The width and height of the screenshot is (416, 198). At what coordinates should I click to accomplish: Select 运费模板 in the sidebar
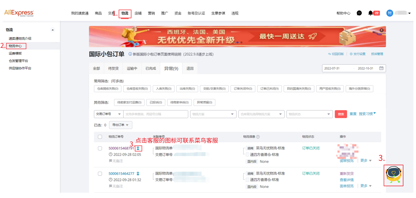click(15, 53)
